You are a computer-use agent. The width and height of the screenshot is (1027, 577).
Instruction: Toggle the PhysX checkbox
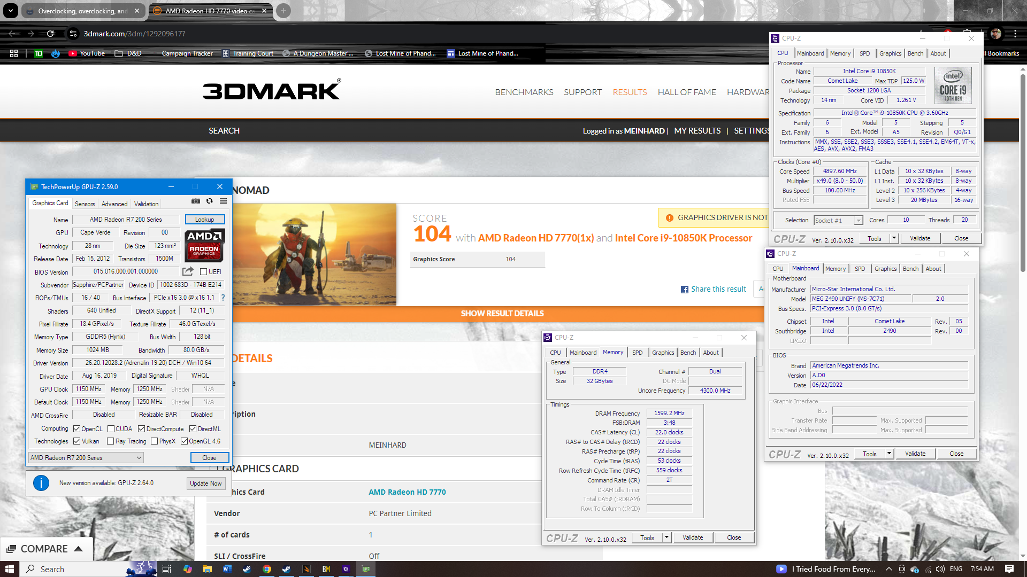(x=154, y=441)
